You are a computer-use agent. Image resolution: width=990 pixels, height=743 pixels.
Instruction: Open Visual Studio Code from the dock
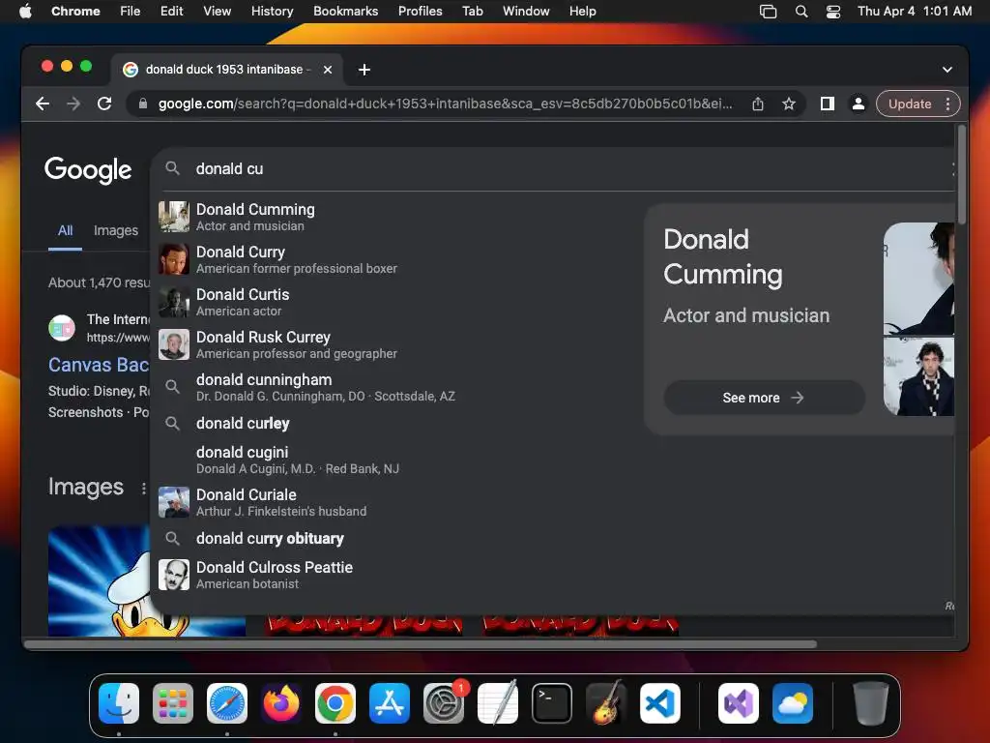pyautogui.click(x=660, y=703)
